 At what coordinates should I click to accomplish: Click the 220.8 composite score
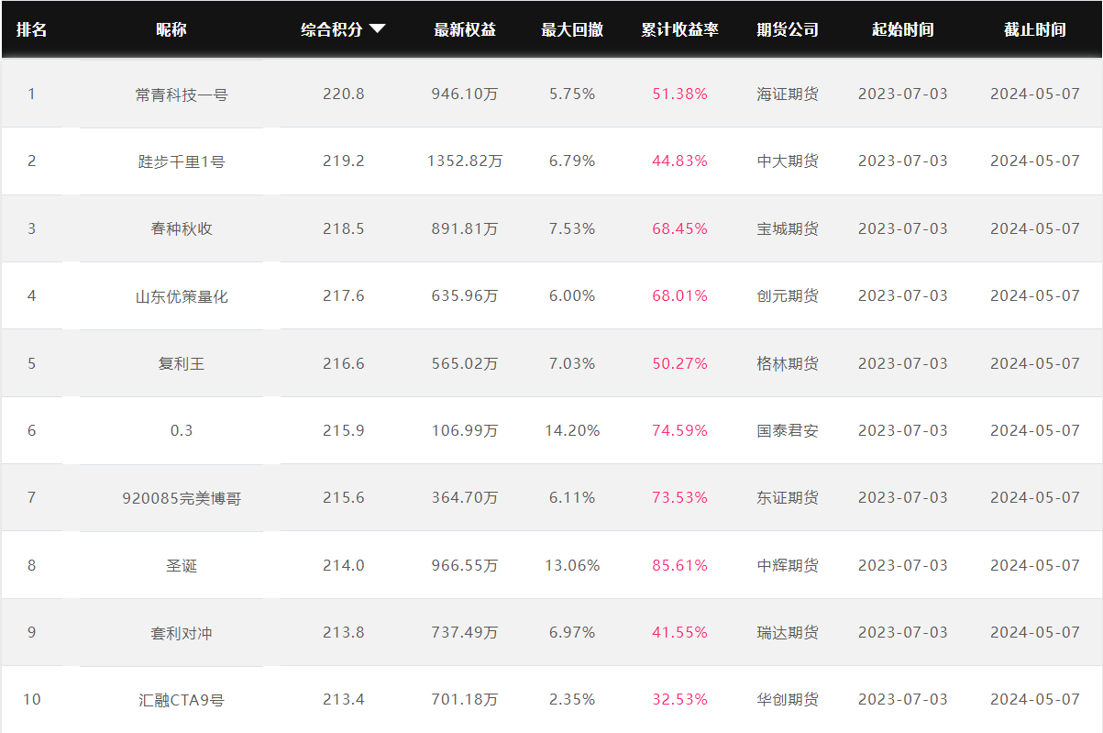(x=344, y=94)
